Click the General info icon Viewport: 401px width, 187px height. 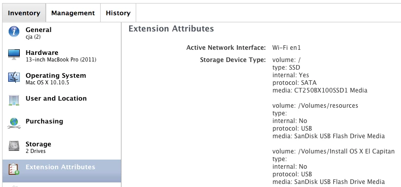(x=14, y=32)
